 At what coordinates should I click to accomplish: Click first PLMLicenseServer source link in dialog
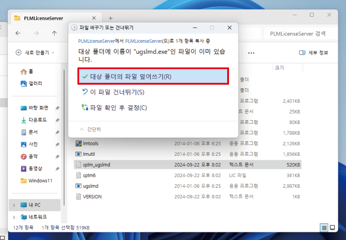tap(96, 41)
